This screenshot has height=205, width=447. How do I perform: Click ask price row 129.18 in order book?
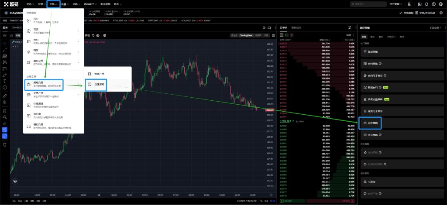[x=317, y=43]
